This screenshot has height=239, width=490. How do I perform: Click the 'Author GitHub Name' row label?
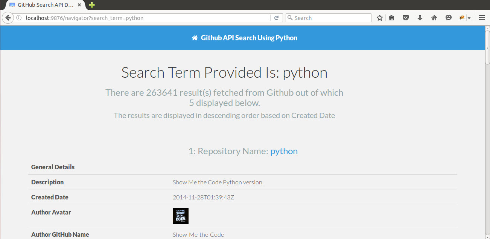pyautogui.click(x=60, y=234)
